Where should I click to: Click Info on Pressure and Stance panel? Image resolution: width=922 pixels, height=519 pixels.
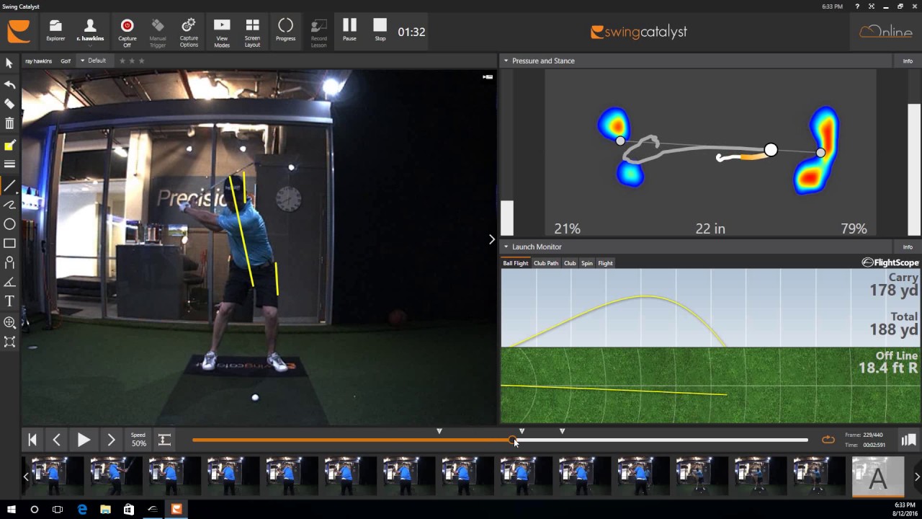(908, 61)
